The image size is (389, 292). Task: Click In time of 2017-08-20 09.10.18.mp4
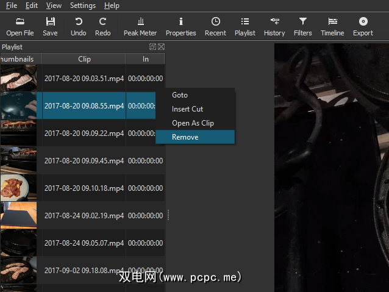pos(145,188)
